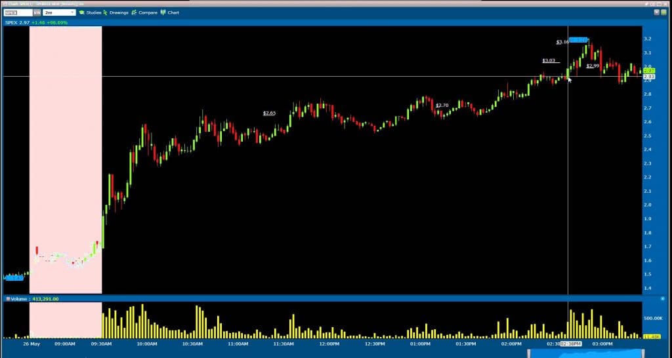Select the $3.03 price level marker
The height and width of the screenshot is (358, 672).
tap(549, 60)
